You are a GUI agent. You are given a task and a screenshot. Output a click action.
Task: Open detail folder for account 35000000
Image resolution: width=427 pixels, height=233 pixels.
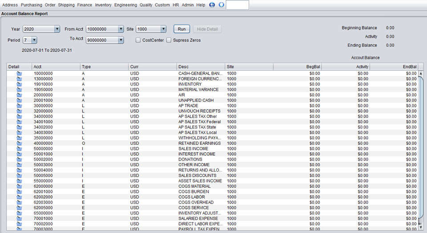pyautogui.click(x=19, y=138)
